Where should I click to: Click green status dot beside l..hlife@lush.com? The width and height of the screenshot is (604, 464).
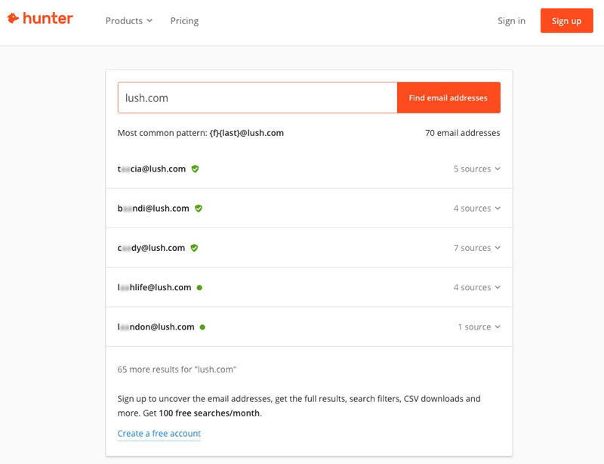point(199,287)
